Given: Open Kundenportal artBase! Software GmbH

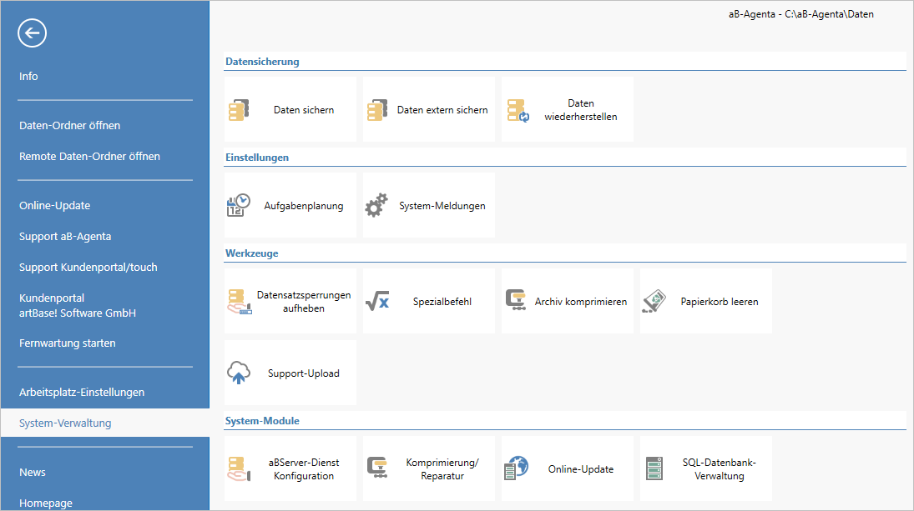Looking at the screenshot, I should [78, 306].
